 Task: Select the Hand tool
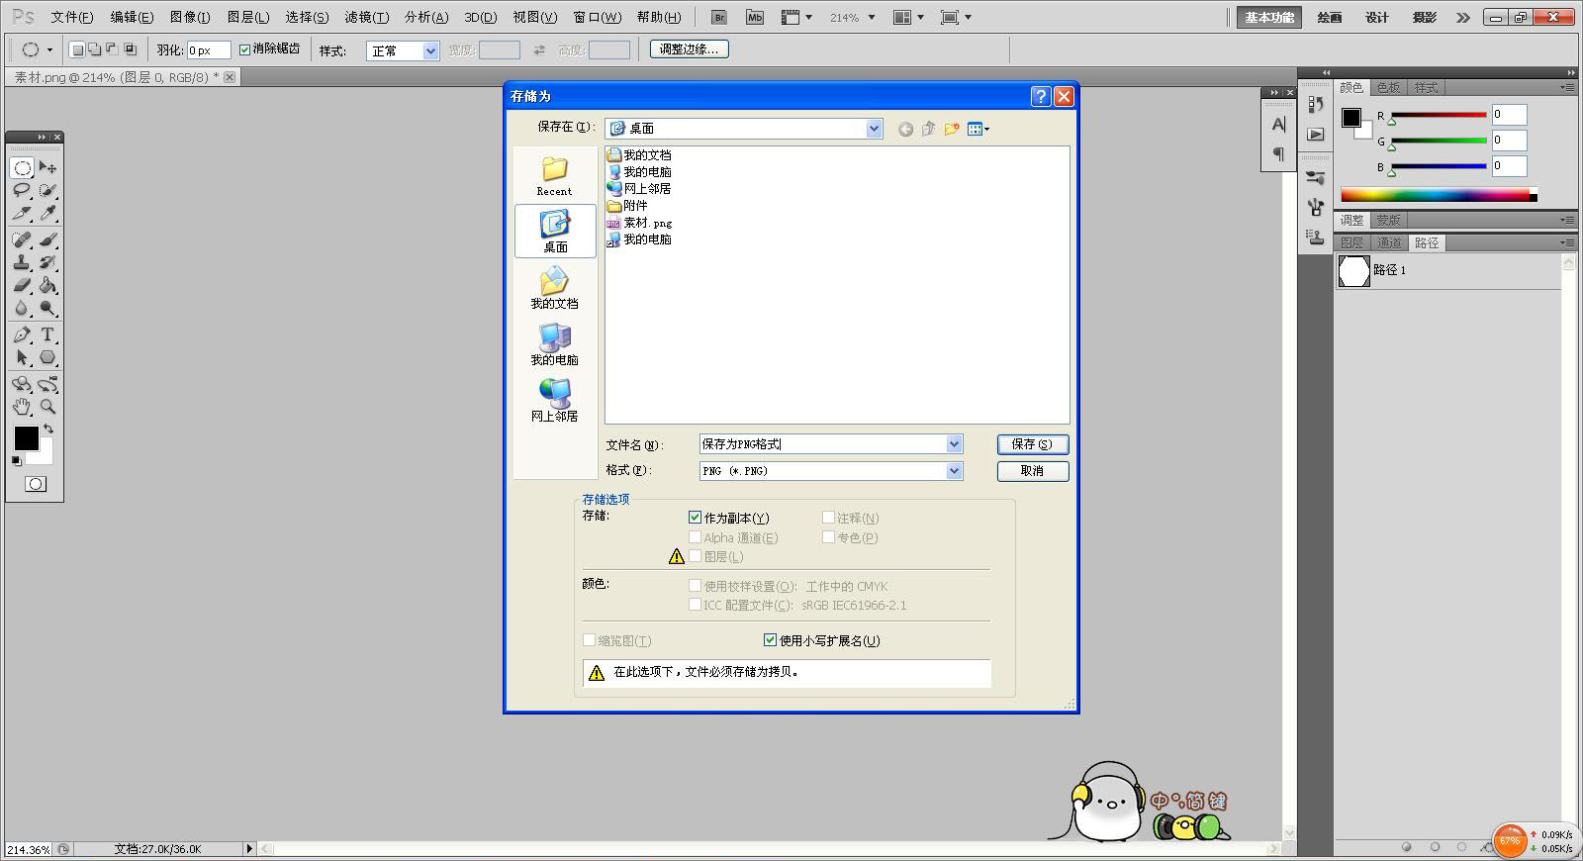coord(22,407)
